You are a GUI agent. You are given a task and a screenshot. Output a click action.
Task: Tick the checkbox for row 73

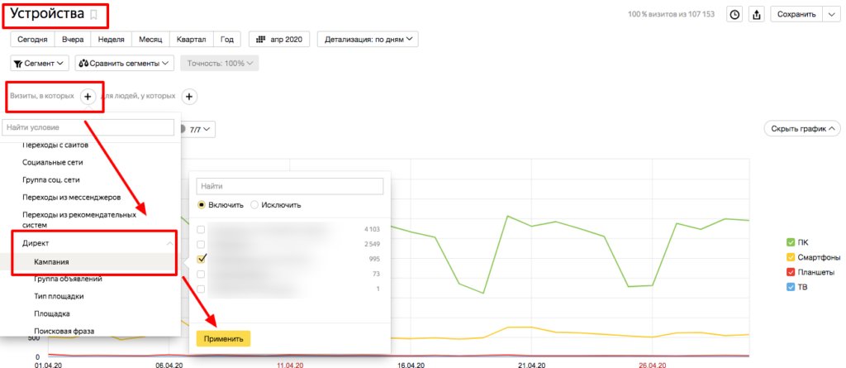point(202,274)
